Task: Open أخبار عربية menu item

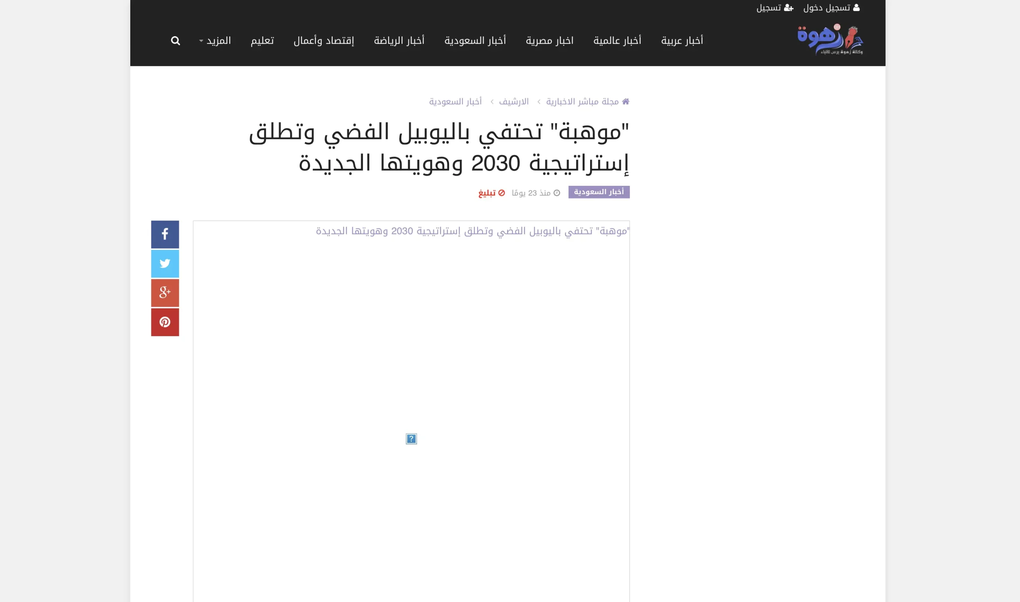Action: pos(682,41)
